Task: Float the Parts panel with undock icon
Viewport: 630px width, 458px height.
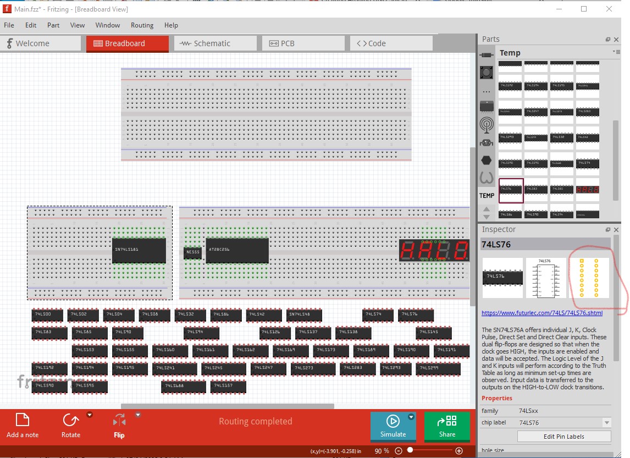Action: [x=608, y=40]
